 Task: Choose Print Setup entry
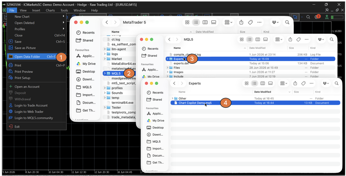[37, 78]
